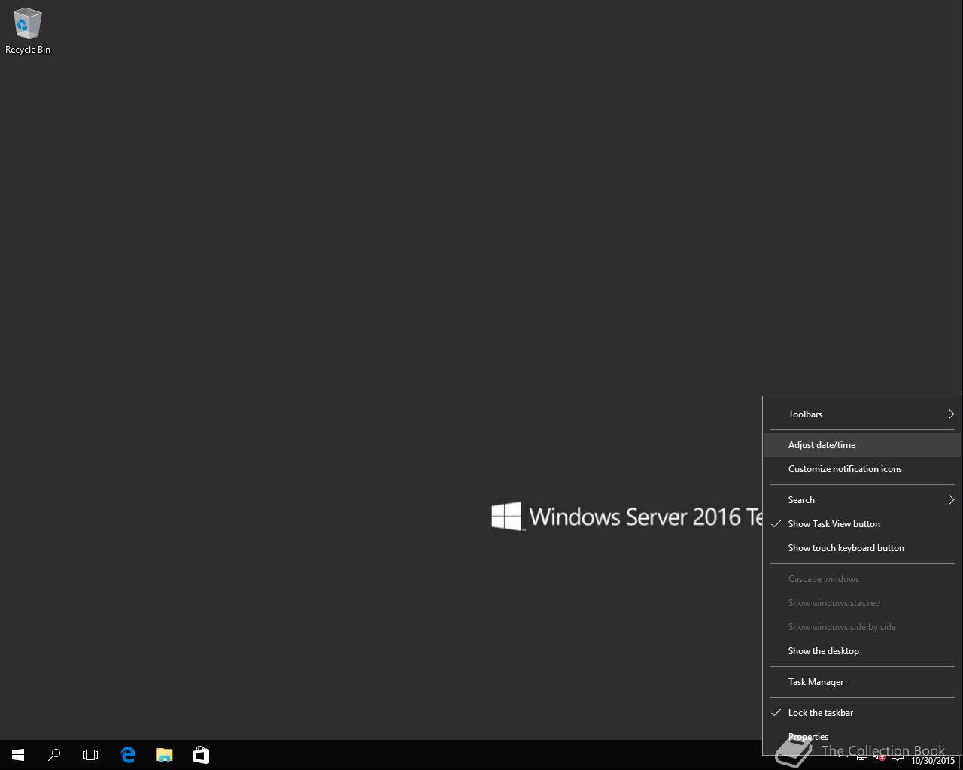Viewport: 963px width, 770px height.
Task: Choose Adjust date/time from context menu
Action: coord(862,445)
